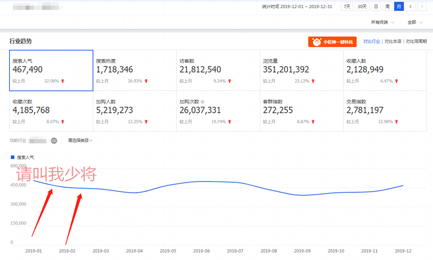Switch time range to 30天
433x260 pixels.
coord(361,6)
